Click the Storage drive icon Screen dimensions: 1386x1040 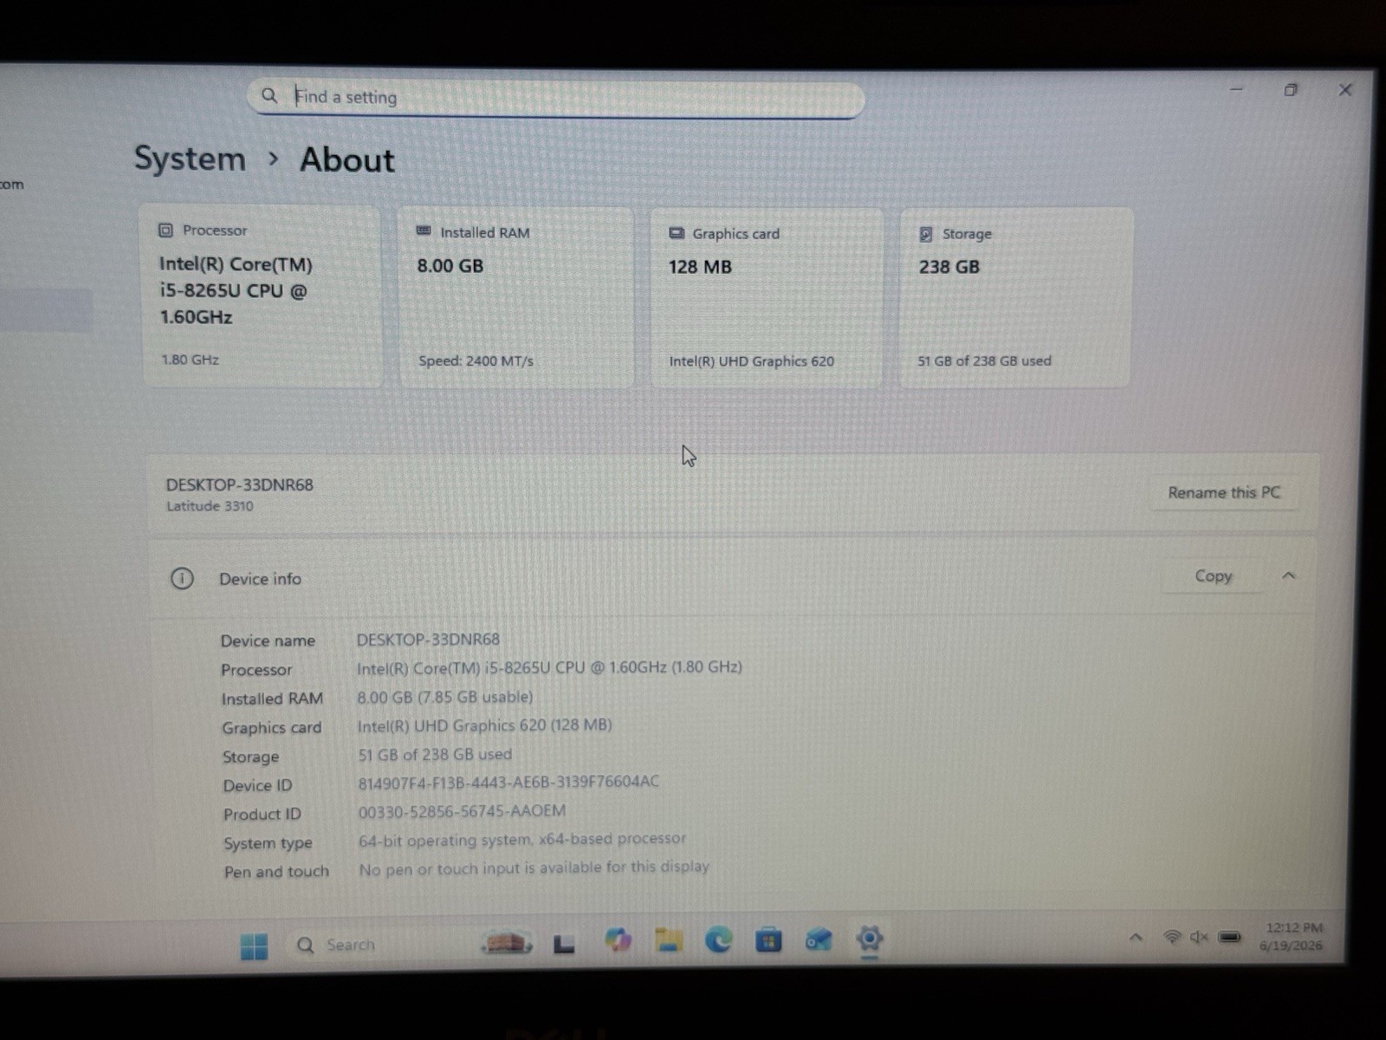(x=925, y=234)
